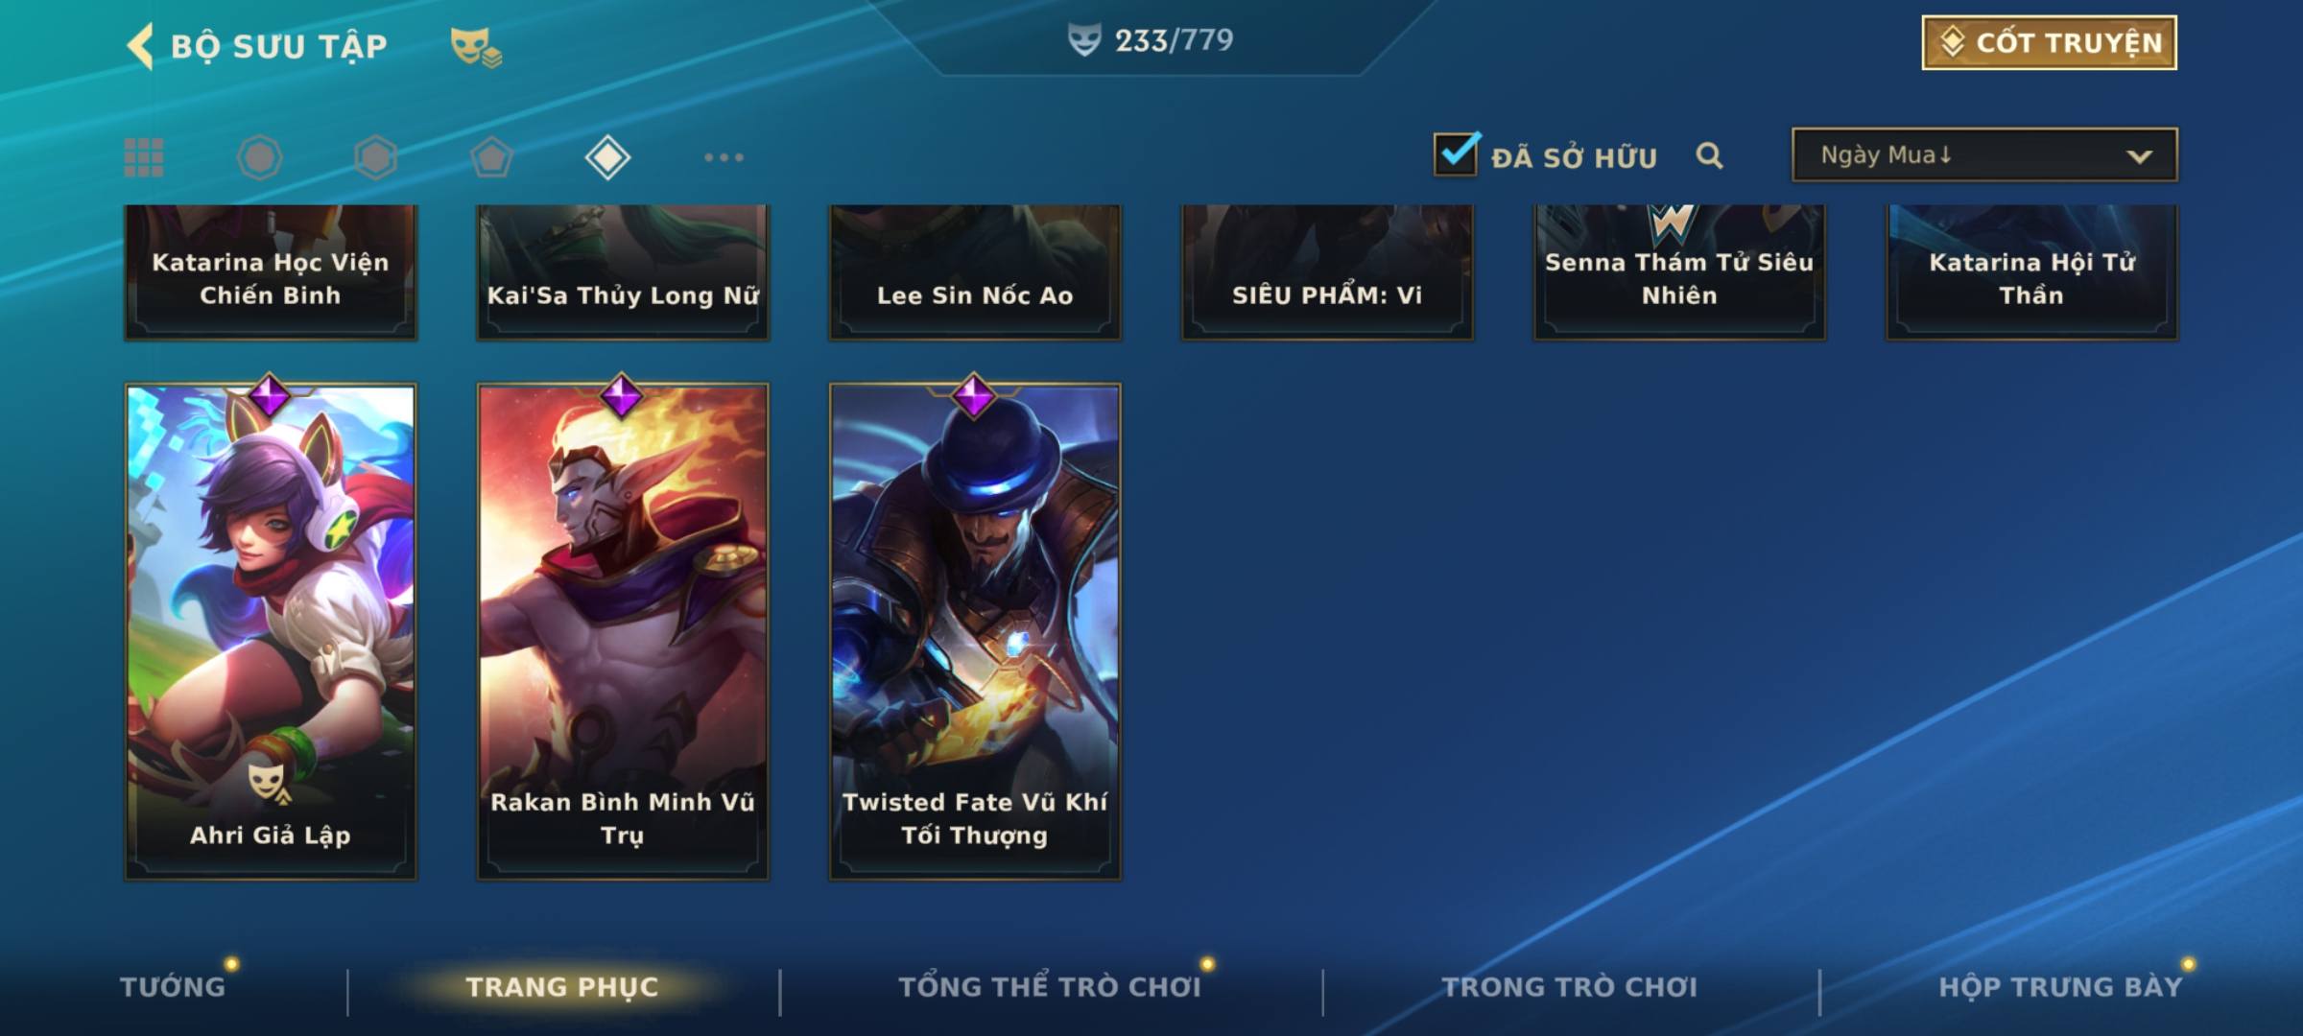This screenshot has height=1036, width=2303.
Task: Open the Ngày Mua sort dropdown
Action: [x=1984, y=154]
